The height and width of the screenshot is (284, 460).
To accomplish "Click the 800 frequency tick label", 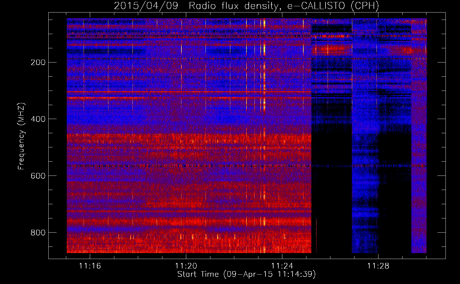I will coord(38,233).
